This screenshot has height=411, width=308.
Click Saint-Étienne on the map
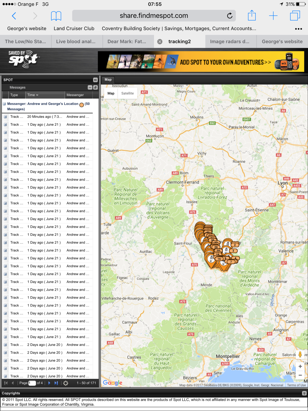pyautogui.click(x=257, y=210)
